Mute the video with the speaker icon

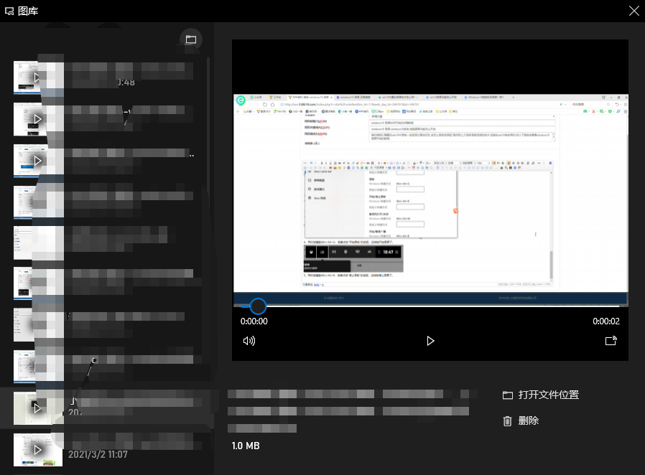[249, 341]
